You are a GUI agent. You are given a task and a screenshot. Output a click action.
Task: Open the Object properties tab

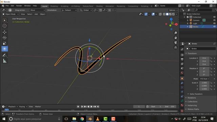point(182,79)
